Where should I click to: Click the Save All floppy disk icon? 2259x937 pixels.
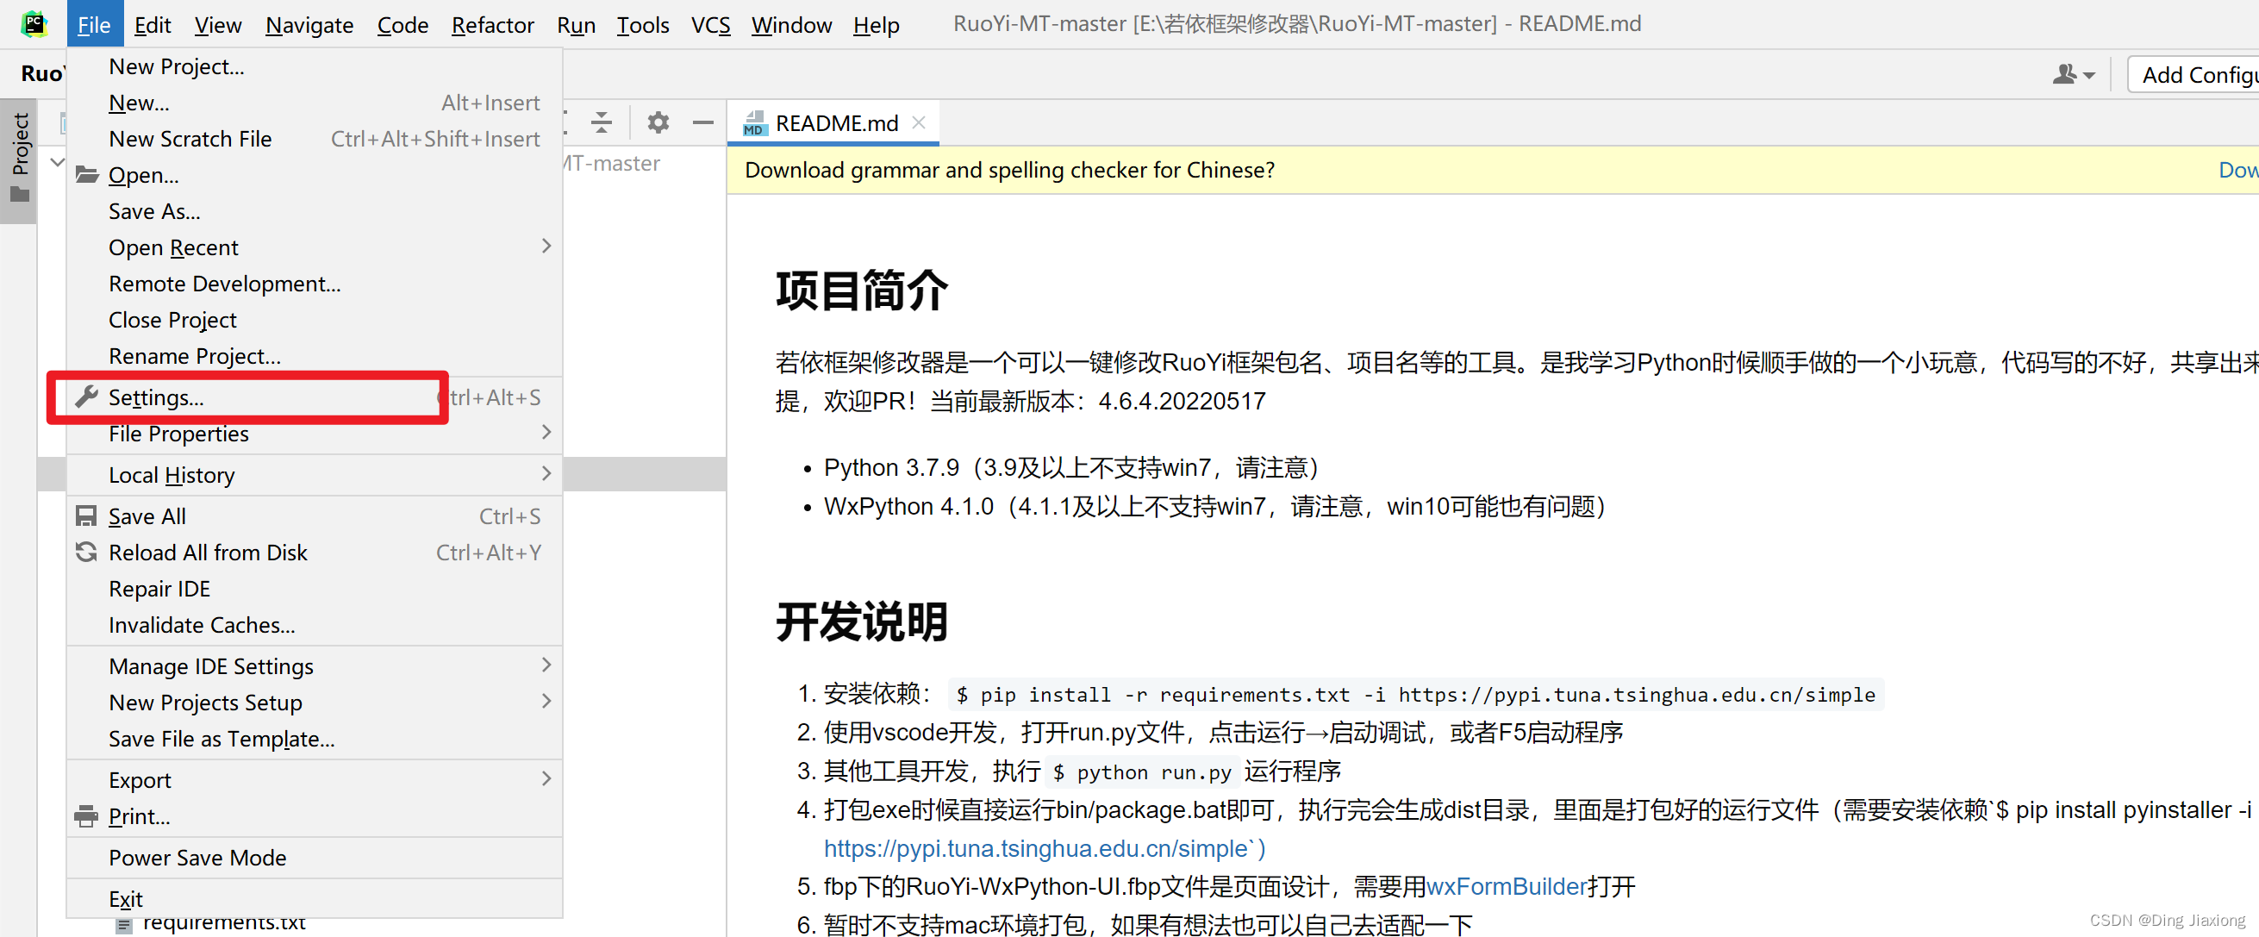click(x=86, y=515)
